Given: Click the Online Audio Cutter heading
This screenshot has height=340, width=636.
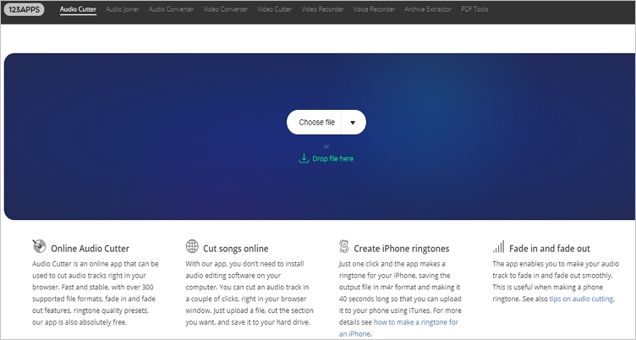Looking at the screenshot, I should point(90,249).
